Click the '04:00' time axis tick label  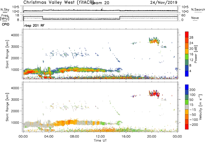[49, 137]
